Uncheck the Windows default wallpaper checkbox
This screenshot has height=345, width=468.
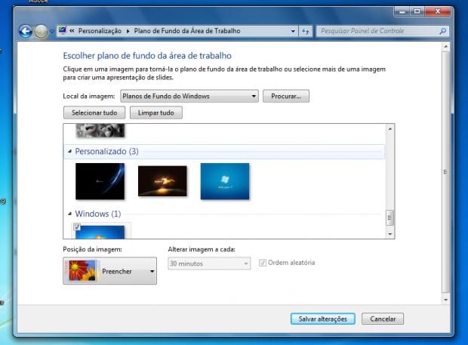tap(77, 226)
